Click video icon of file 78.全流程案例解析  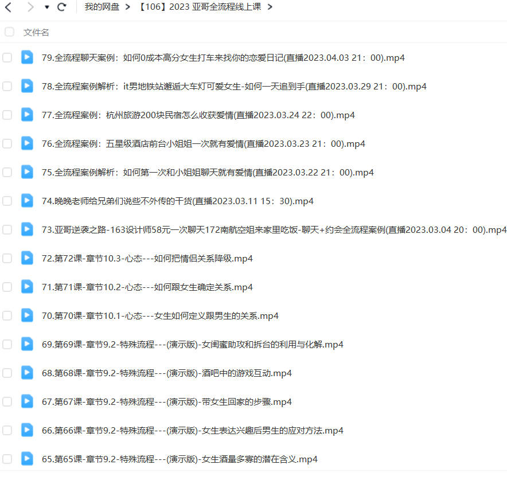pyautogui.click(x=27, y=86)
